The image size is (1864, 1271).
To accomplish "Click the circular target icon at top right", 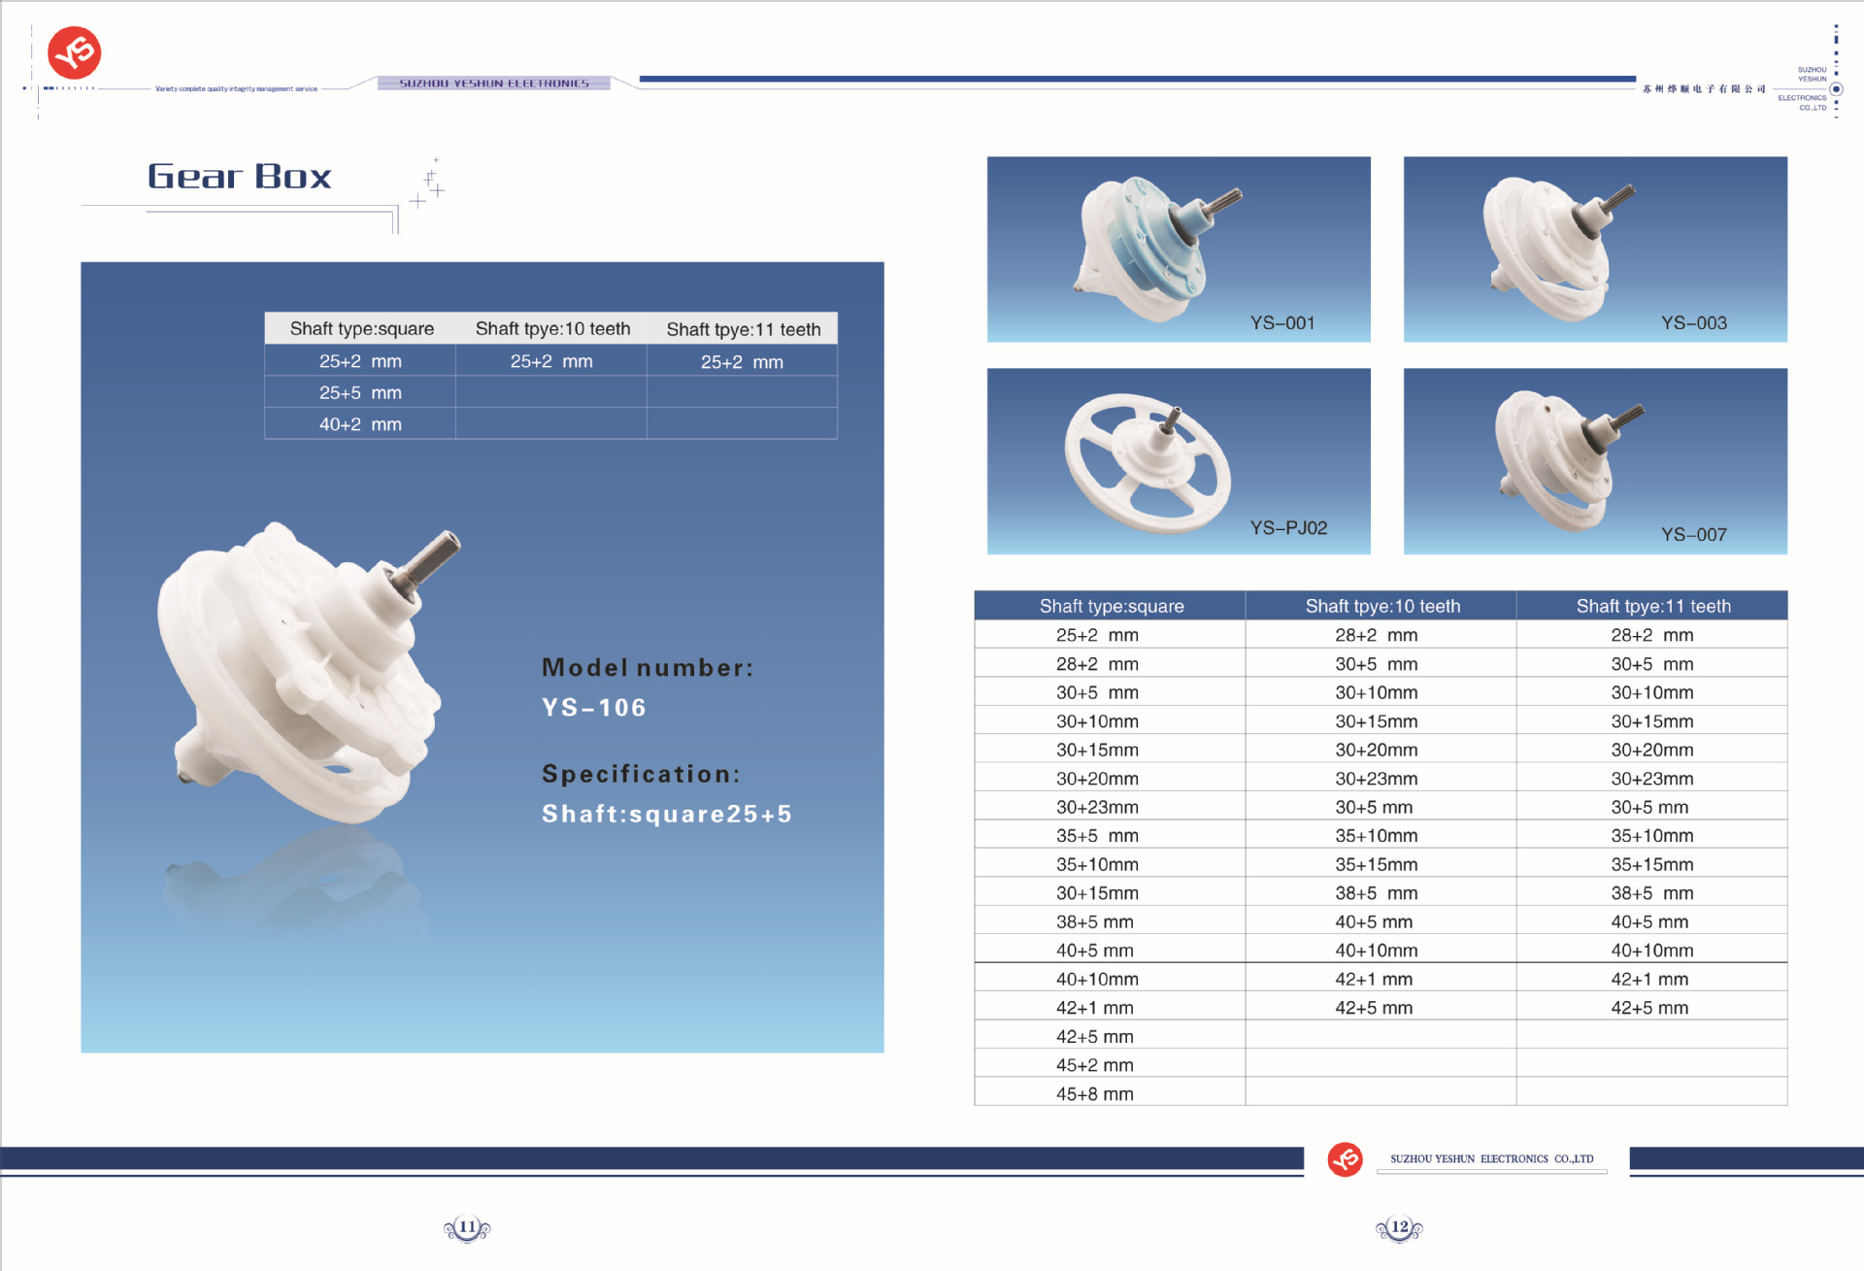I will tap(1835, 89).
